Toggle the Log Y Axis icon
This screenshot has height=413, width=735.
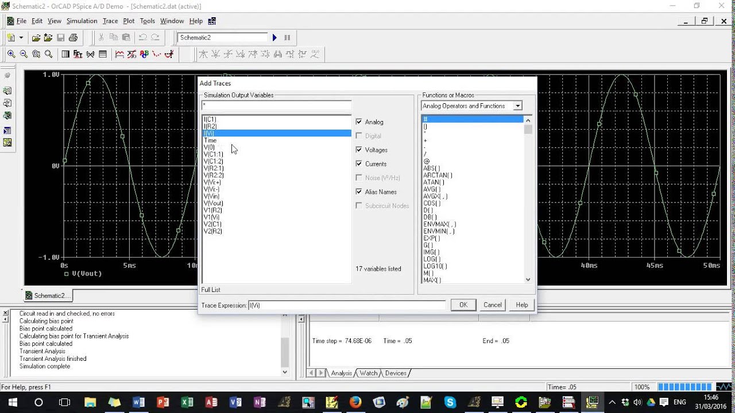click(x=103, y=54)
